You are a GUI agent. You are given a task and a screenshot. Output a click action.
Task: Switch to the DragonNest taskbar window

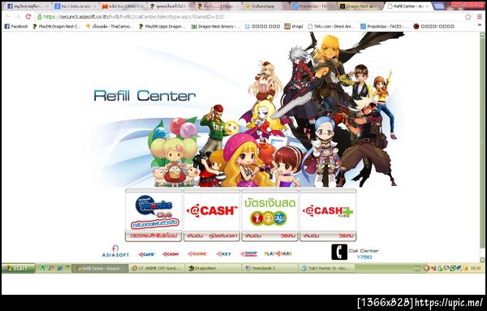tap(213, 268)
